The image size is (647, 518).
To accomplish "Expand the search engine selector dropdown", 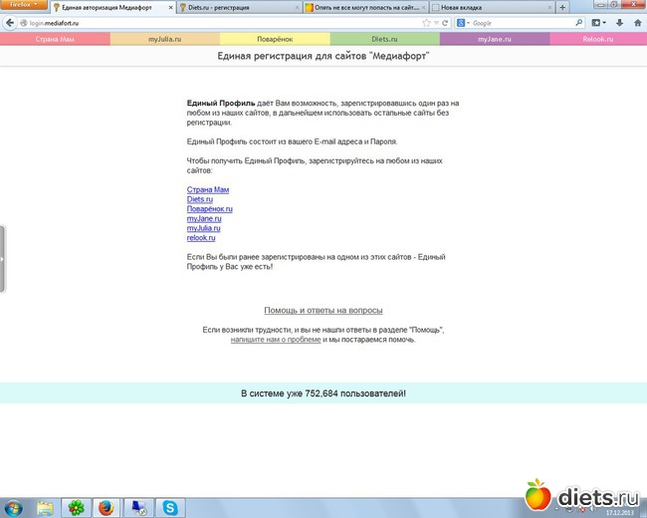I will (466, 22).
